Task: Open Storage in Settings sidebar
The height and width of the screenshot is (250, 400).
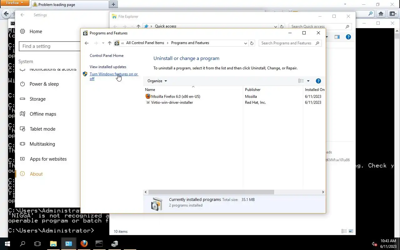Action: click(x=37, y=99)
